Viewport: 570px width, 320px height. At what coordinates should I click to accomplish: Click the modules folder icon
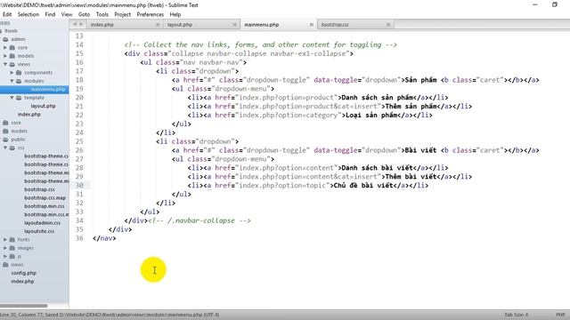coord(19,81)
